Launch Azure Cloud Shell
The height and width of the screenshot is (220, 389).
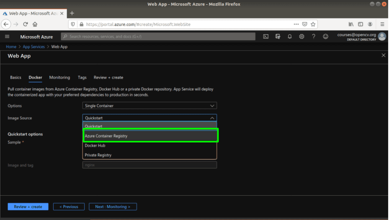(x=266, y=37)
